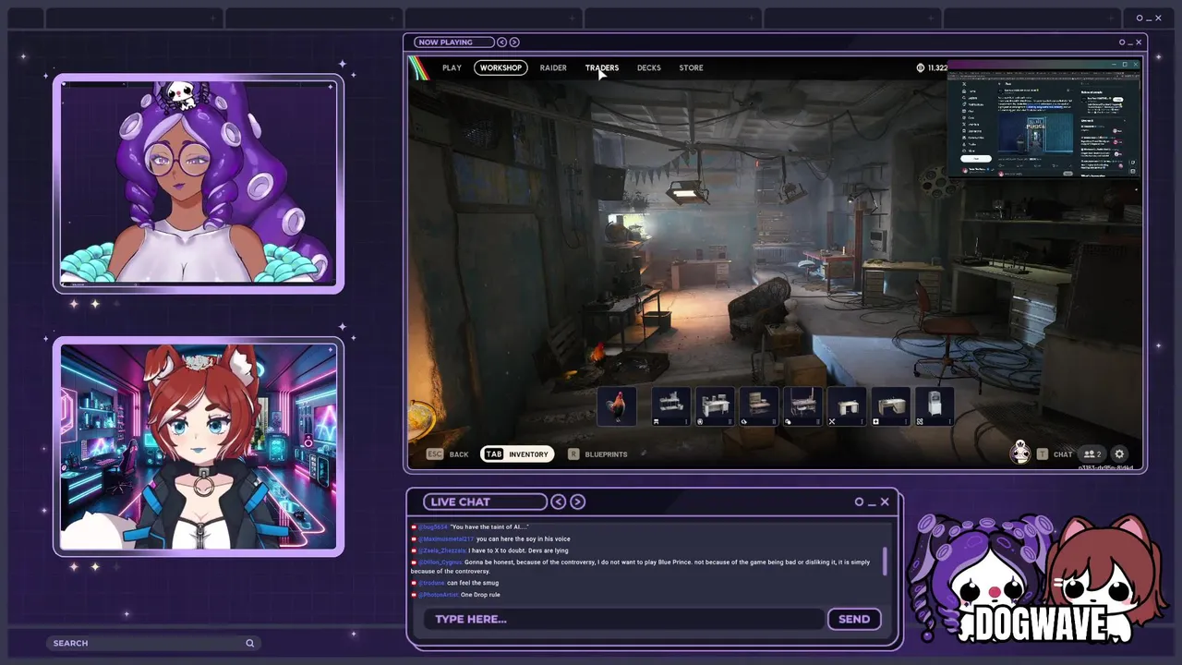Select the workshop slot with crossed tools icon

(847, 406)
